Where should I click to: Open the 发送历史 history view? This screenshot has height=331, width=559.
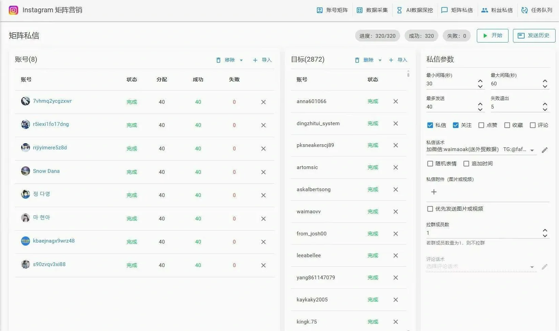534,35
